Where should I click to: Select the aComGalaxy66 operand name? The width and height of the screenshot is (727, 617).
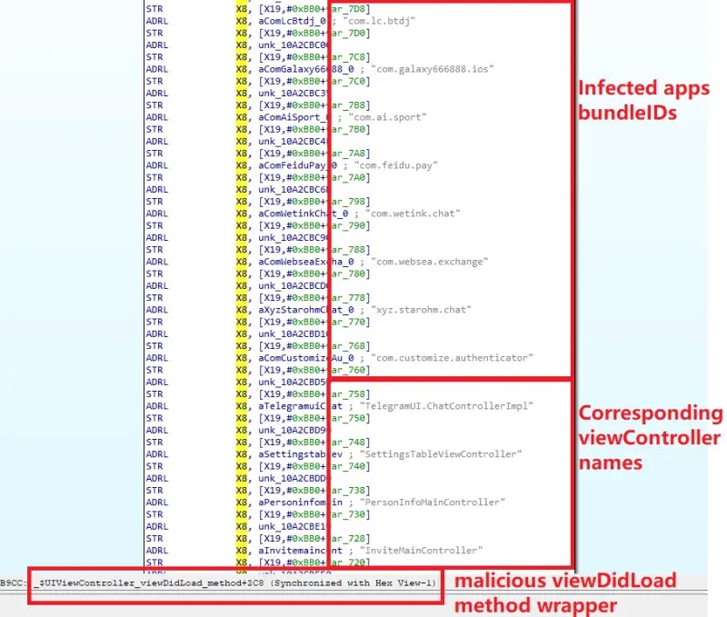pyautogui.click(x=306, y=69)
